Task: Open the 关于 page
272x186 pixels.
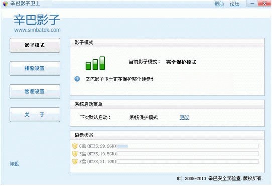Action: 35,115
